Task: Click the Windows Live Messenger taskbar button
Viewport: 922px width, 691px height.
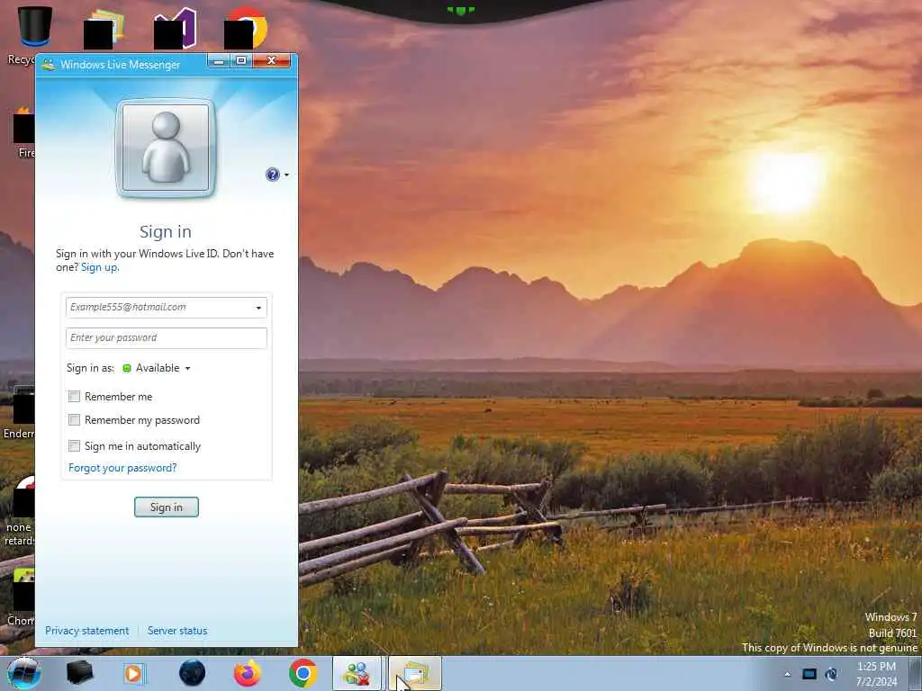Action: coord(357,673)
